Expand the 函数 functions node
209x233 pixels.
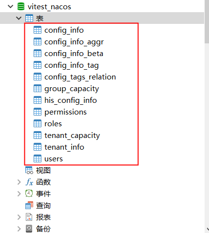pyautogui.click(x=19, y=182)
